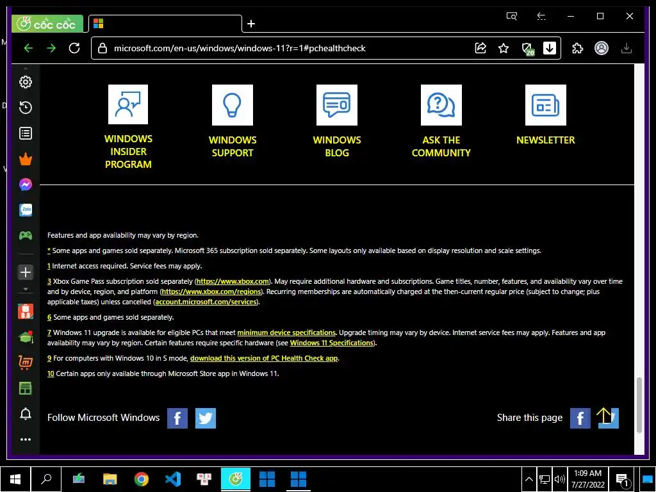Open the tab search icon in title bar
656x492 pixels.
(512, 16)
